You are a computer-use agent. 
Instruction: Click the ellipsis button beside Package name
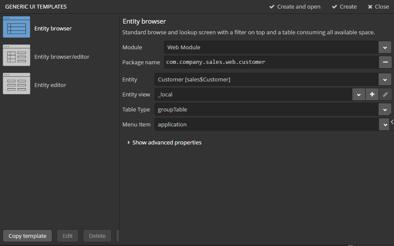(385, 62)
